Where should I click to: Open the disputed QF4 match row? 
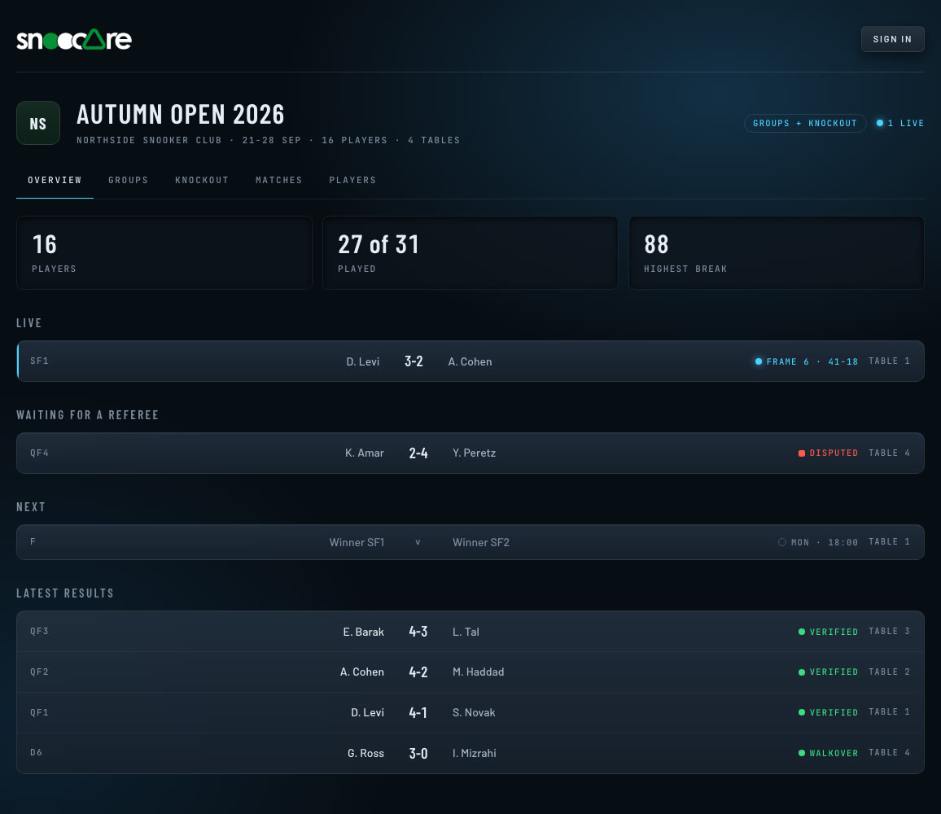coord(470,453)
